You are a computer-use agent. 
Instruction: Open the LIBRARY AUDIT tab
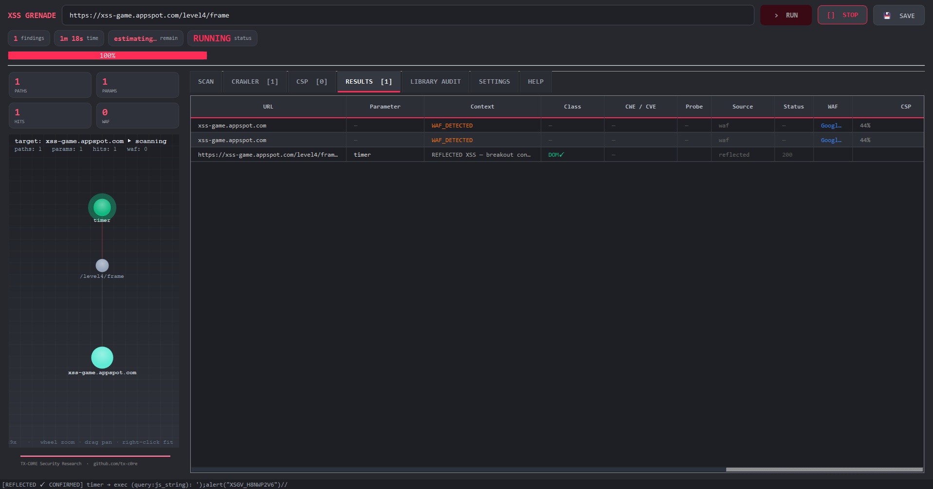point(435,82)
